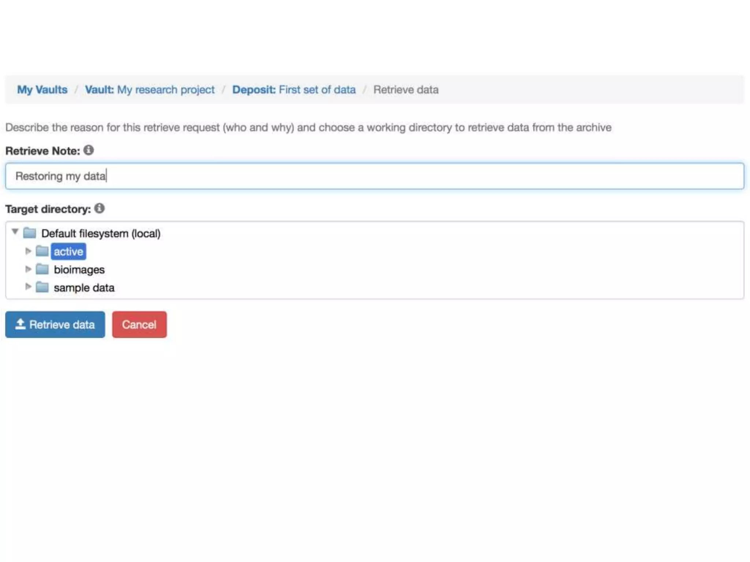Click the active folder icon

tap(42, 251)
